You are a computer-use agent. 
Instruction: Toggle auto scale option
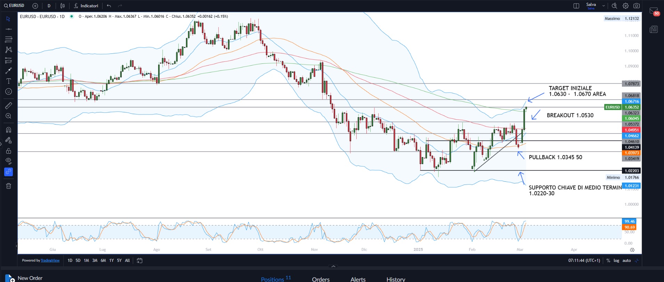pyautogui.click(x=626, y=260)
